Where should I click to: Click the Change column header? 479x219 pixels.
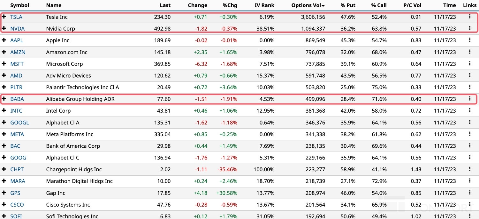click(x=198, y=5)
